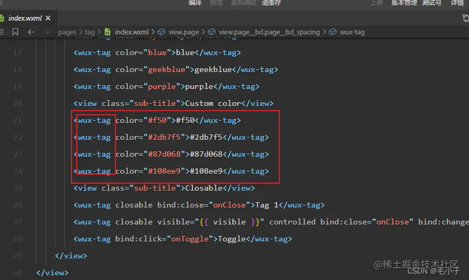Click the cube icon before wux-tag breadcrumb
This screenshot has width=469, height=280.
[333, 32]
